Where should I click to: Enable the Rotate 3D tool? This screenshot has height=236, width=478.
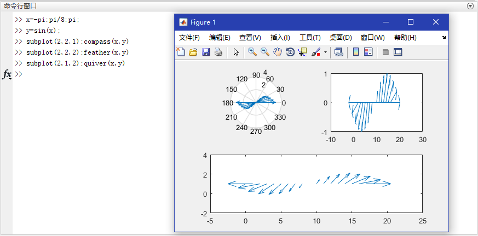(290, 52)
